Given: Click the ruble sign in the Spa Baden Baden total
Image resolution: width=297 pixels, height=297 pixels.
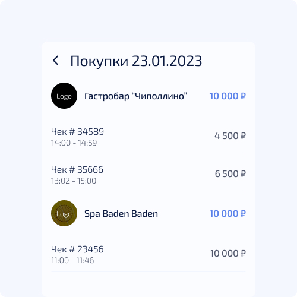Looking at the screenshot, I should coord(243,214).
